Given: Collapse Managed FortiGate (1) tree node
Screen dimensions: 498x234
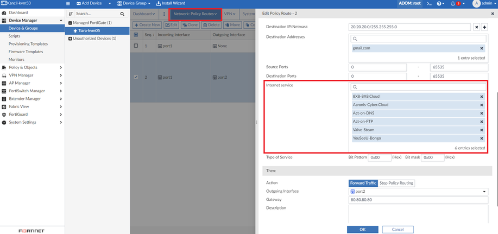Looking at the screenshot, I should coord(70,23).
